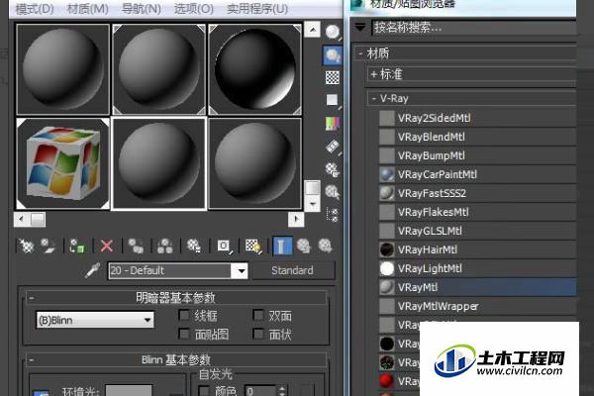Select VRayLightMtl in the list
594x396 pixels.
point(478,268)
